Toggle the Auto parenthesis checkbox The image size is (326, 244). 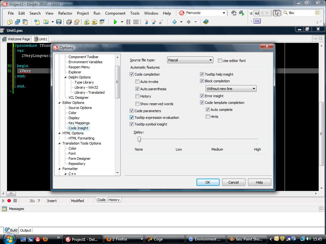[x=137, y=89]
